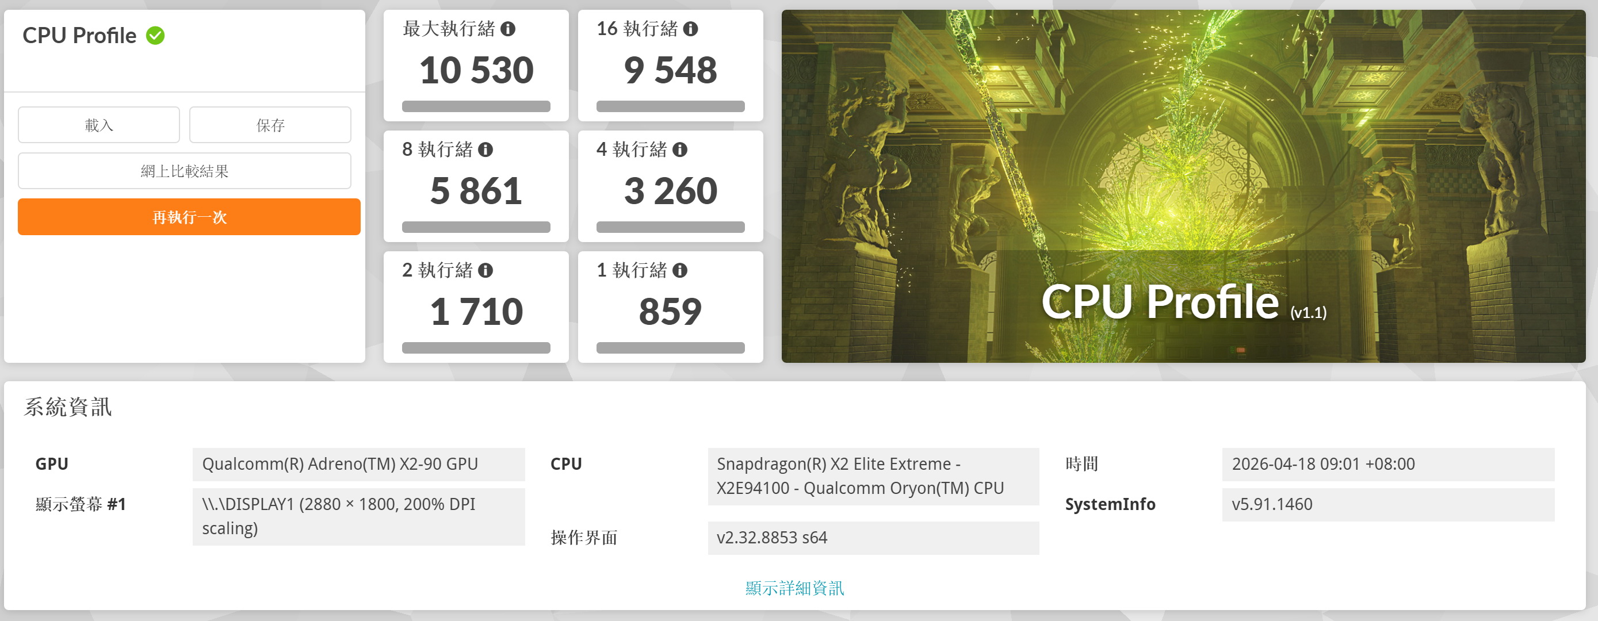Image resolution: width=1598 pixels, height=621 pixels.
Task: Click info icon beside 4 執行緒
Action: [x=680, y=149]
